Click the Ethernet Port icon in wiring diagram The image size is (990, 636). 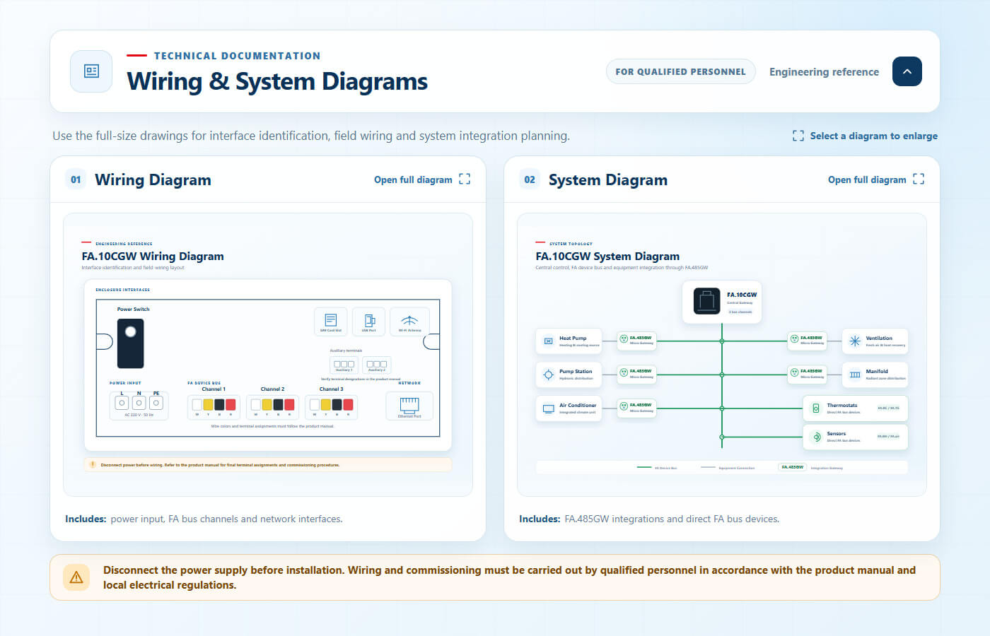click(x=409, y=404)
